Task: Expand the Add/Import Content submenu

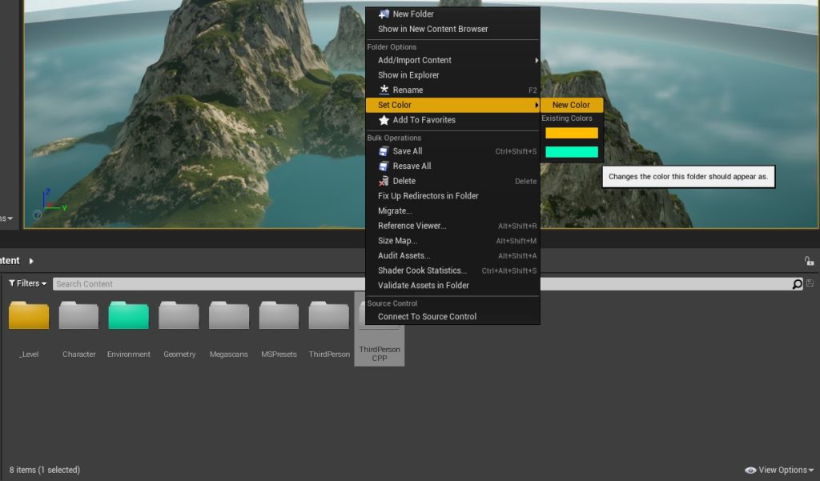Action: (414, 59)
